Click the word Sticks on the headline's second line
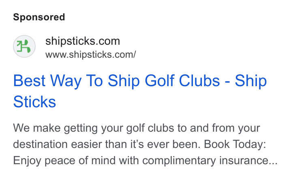 [34, 102]
